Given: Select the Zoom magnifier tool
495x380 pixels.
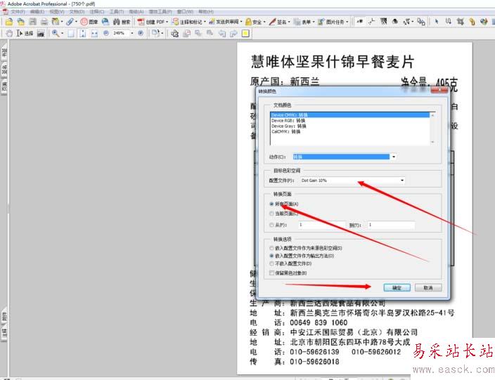Looking at the screenshot, I should coord(56,33).
